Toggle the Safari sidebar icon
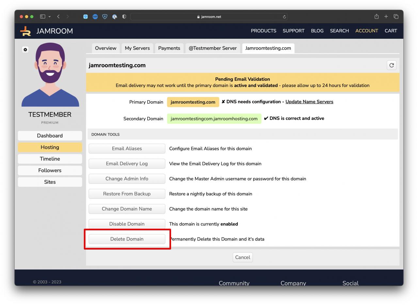This screenshot has height=305, width=418. 42,17
